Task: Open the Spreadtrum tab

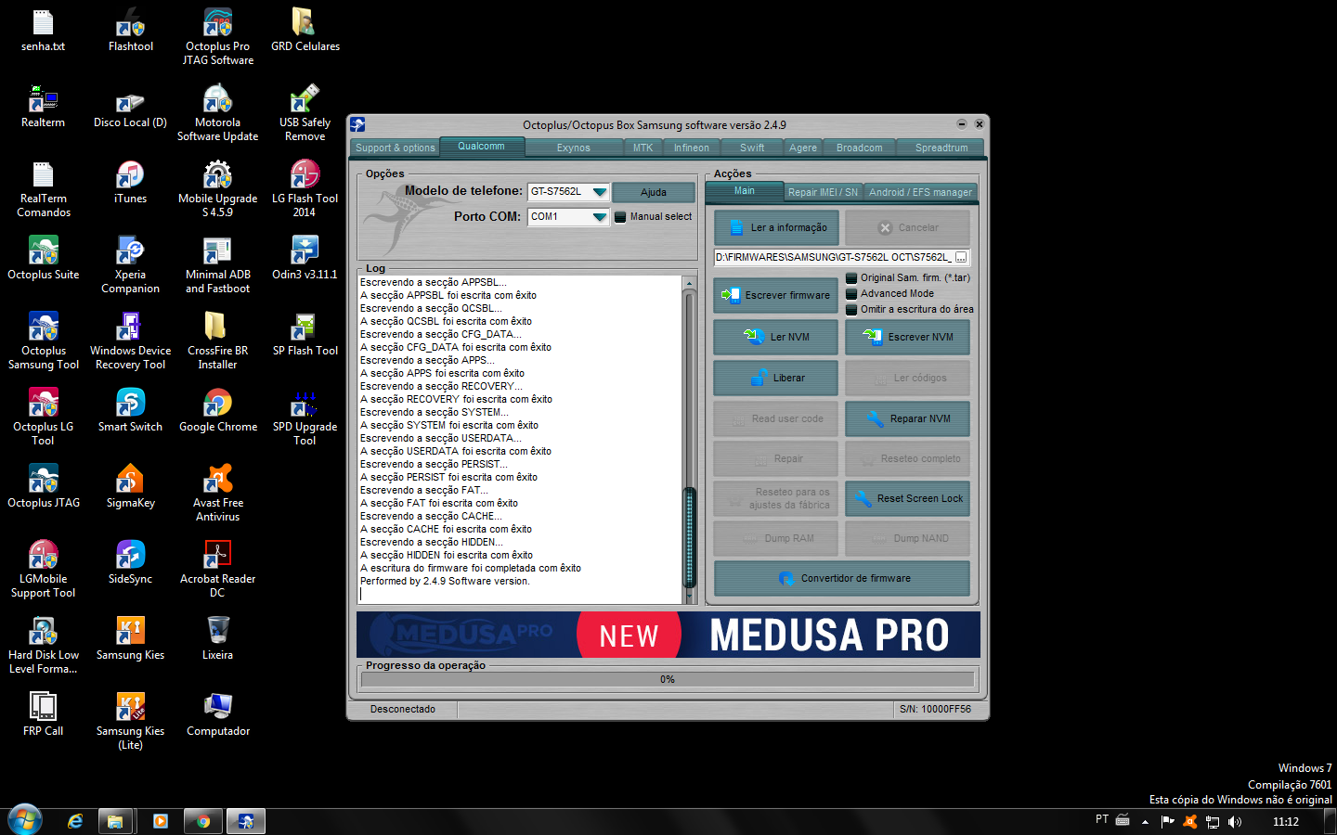Action: click(x=941, y=148)
